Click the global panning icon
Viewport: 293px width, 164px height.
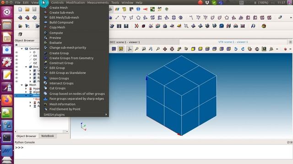tap(172, 49)
